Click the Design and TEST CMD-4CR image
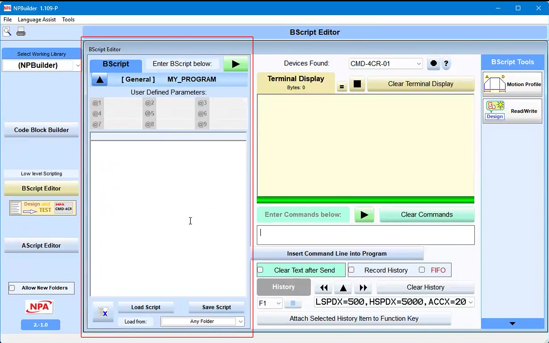This screenshot has width=549, height=343. 43,207
